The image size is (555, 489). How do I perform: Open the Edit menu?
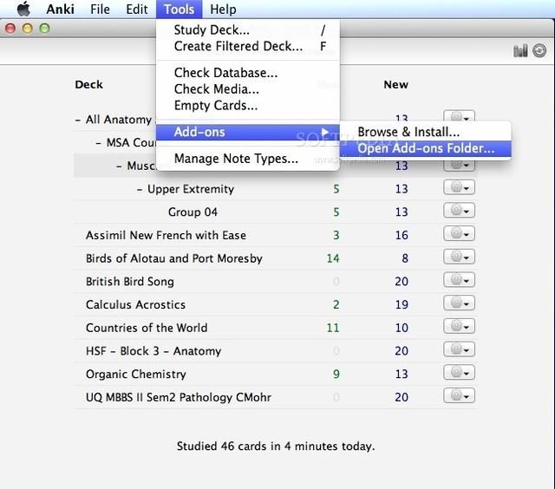[x=137, y=9]
